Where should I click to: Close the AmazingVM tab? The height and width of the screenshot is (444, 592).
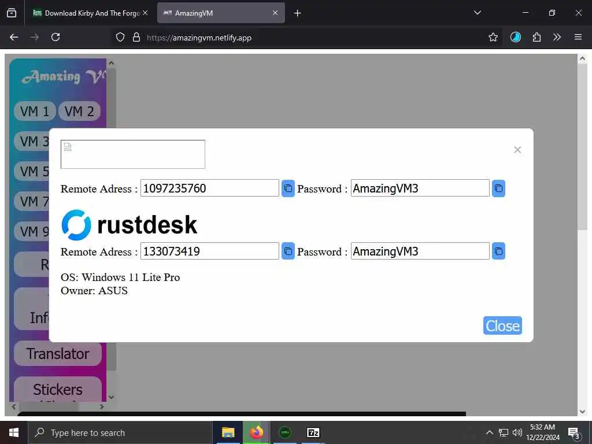[x=275, y=13]
